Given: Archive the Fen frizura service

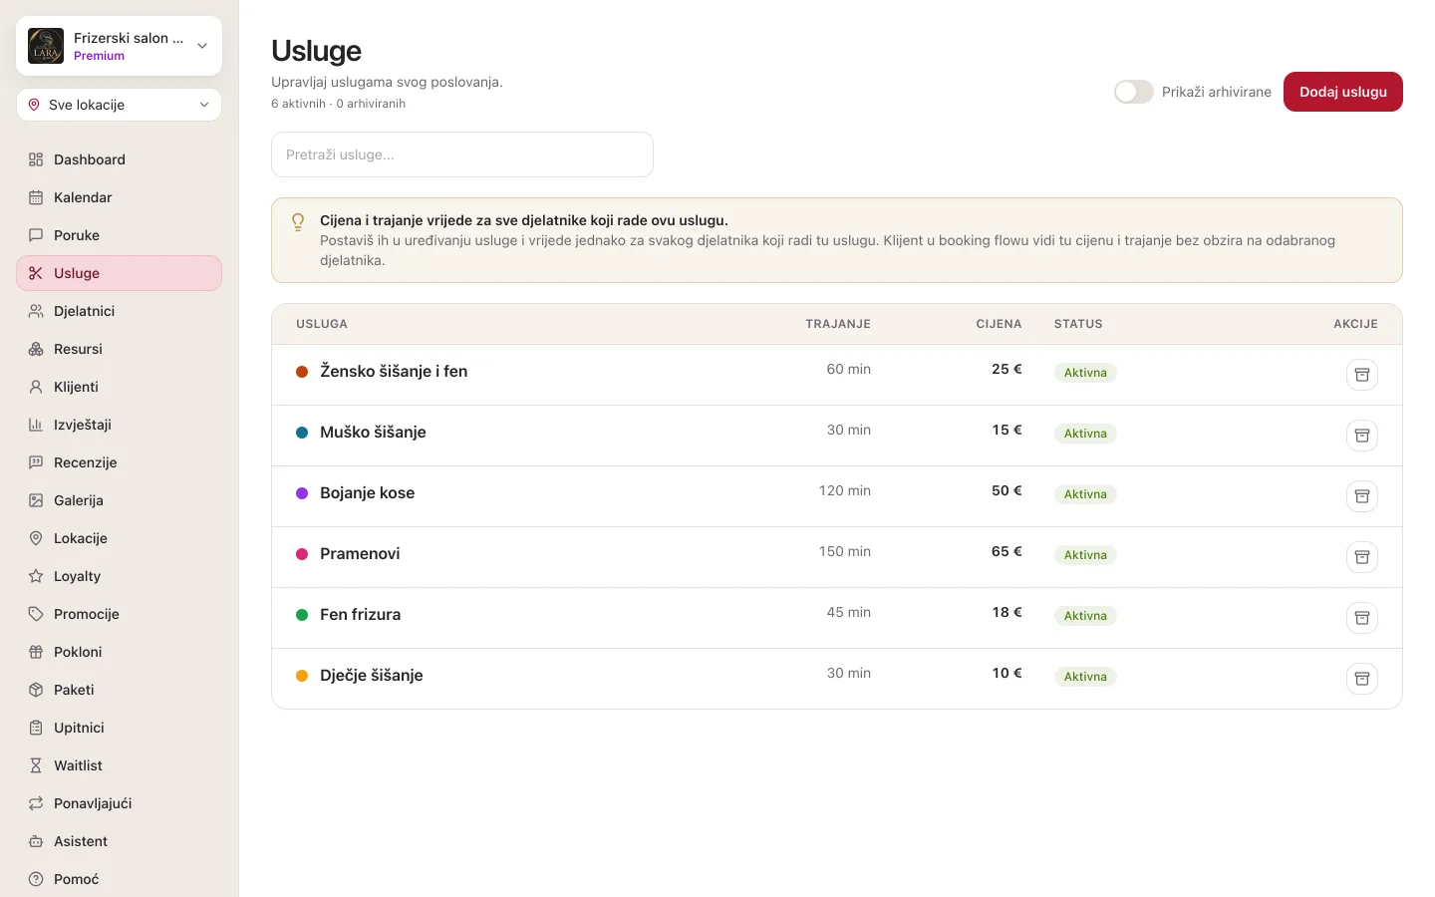Looking at the screenshot, I should [1362, 618].
